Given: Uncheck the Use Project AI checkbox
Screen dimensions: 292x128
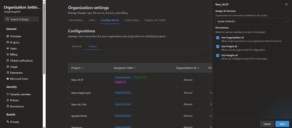Looking at the screenshot, I should 218,46.
